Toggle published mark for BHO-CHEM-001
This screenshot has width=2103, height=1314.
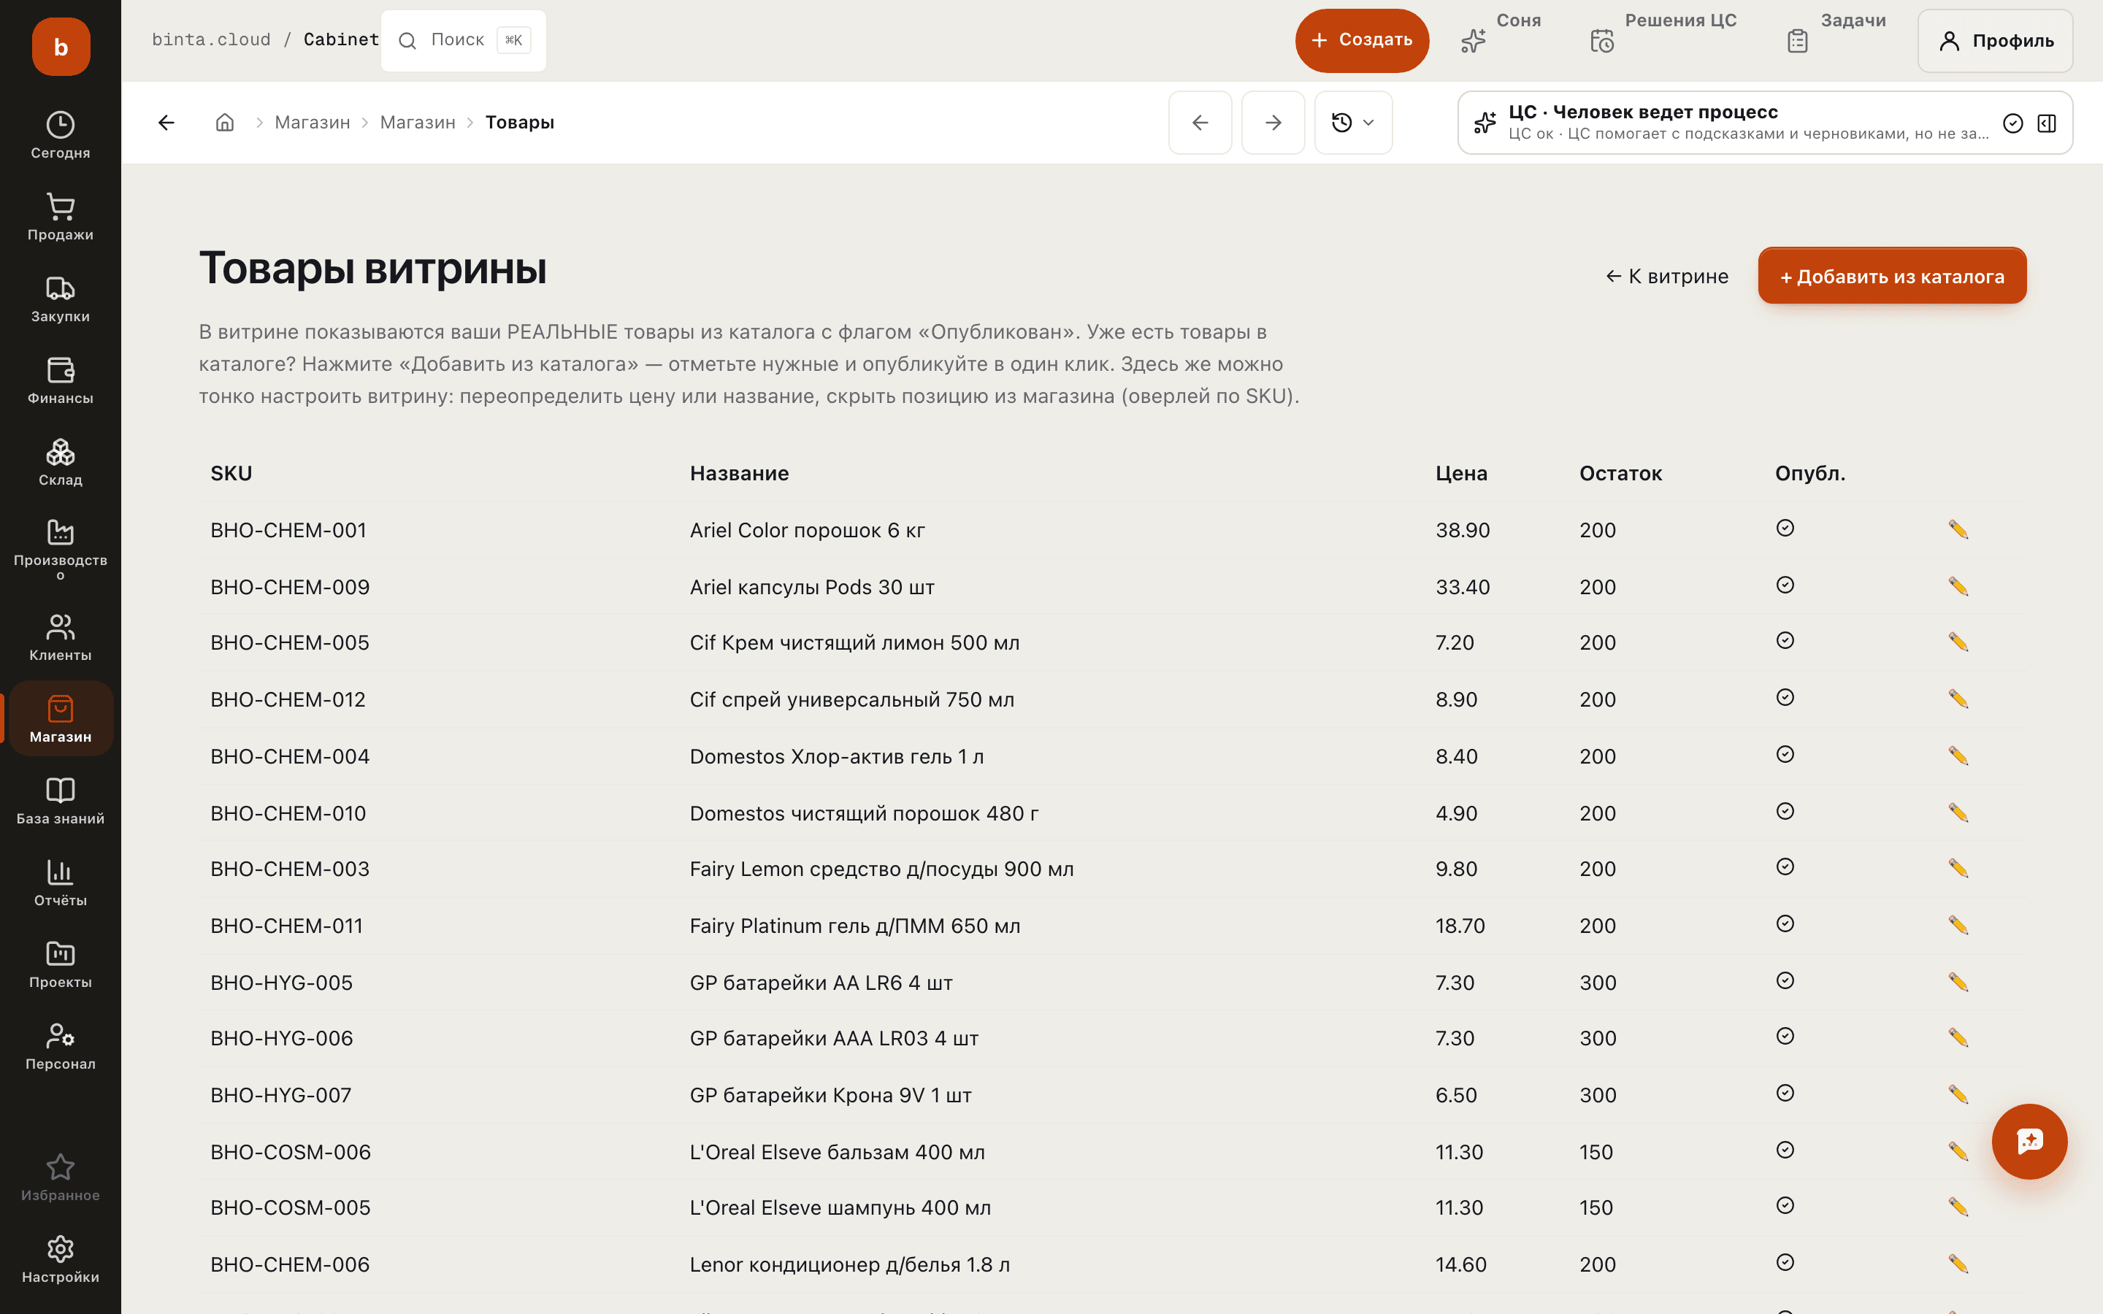click(1785, 529)
